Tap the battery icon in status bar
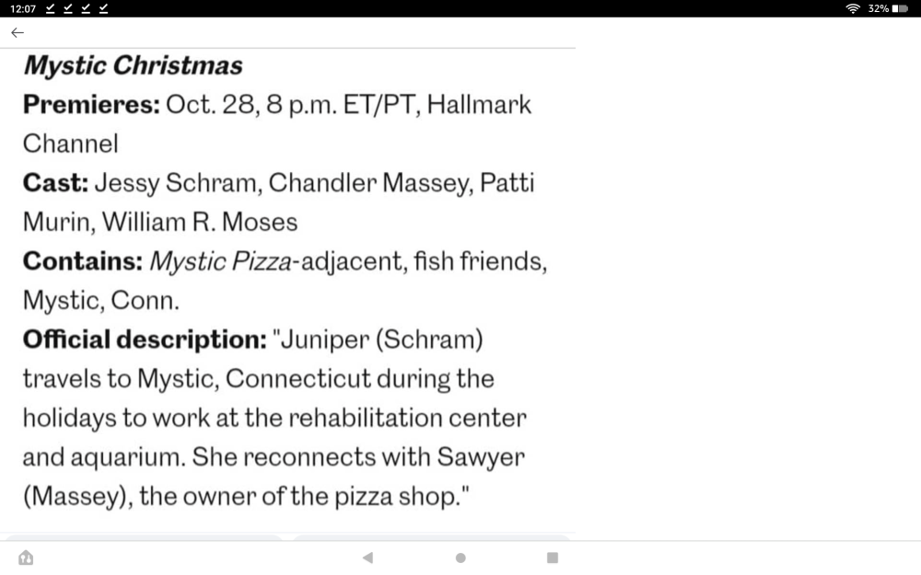This screenshot has height=575, width=921. 900,8
